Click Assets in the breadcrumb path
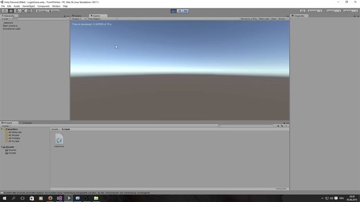Image resolution: width=360 pixels, height=202 pixels. (x=55, y=129)
